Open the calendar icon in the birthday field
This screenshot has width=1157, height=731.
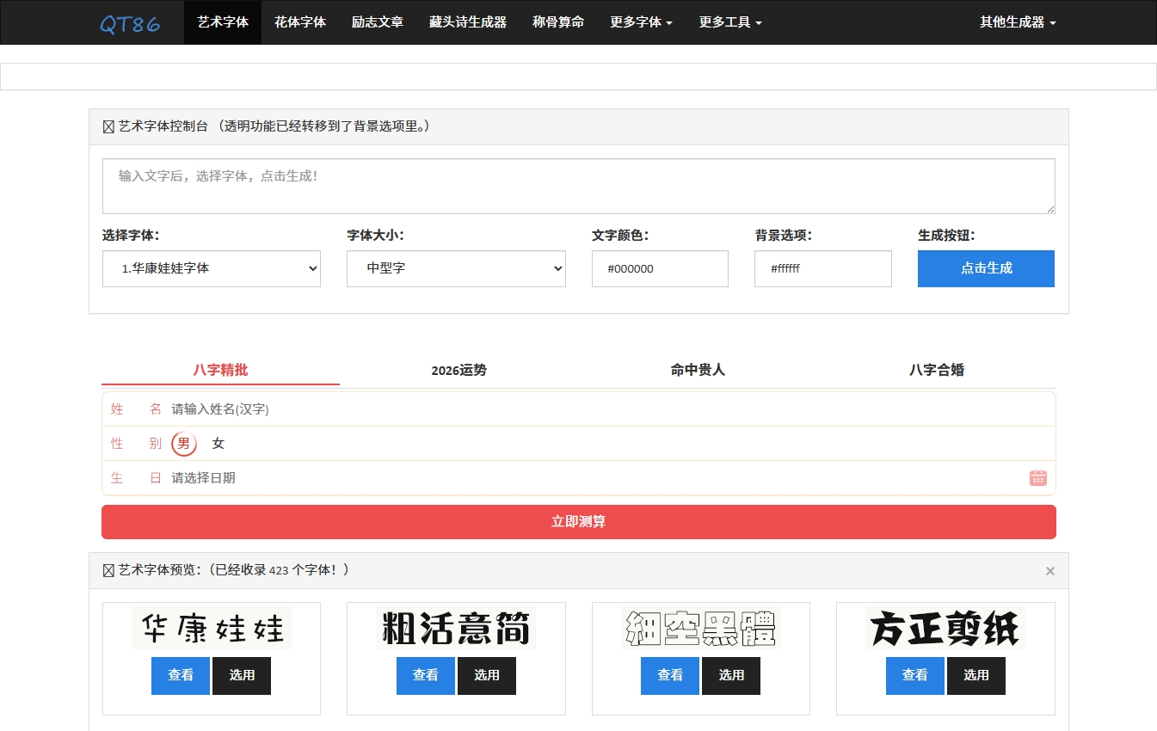point(1037,478)
